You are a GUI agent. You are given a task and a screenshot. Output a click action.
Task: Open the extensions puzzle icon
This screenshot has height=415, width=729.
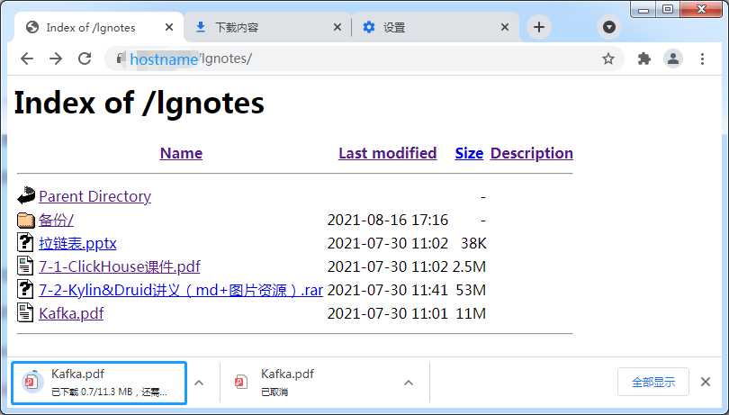coord(643,59)
